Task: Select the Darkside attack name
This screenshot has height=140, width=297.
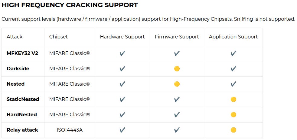Action: [18, 69]
